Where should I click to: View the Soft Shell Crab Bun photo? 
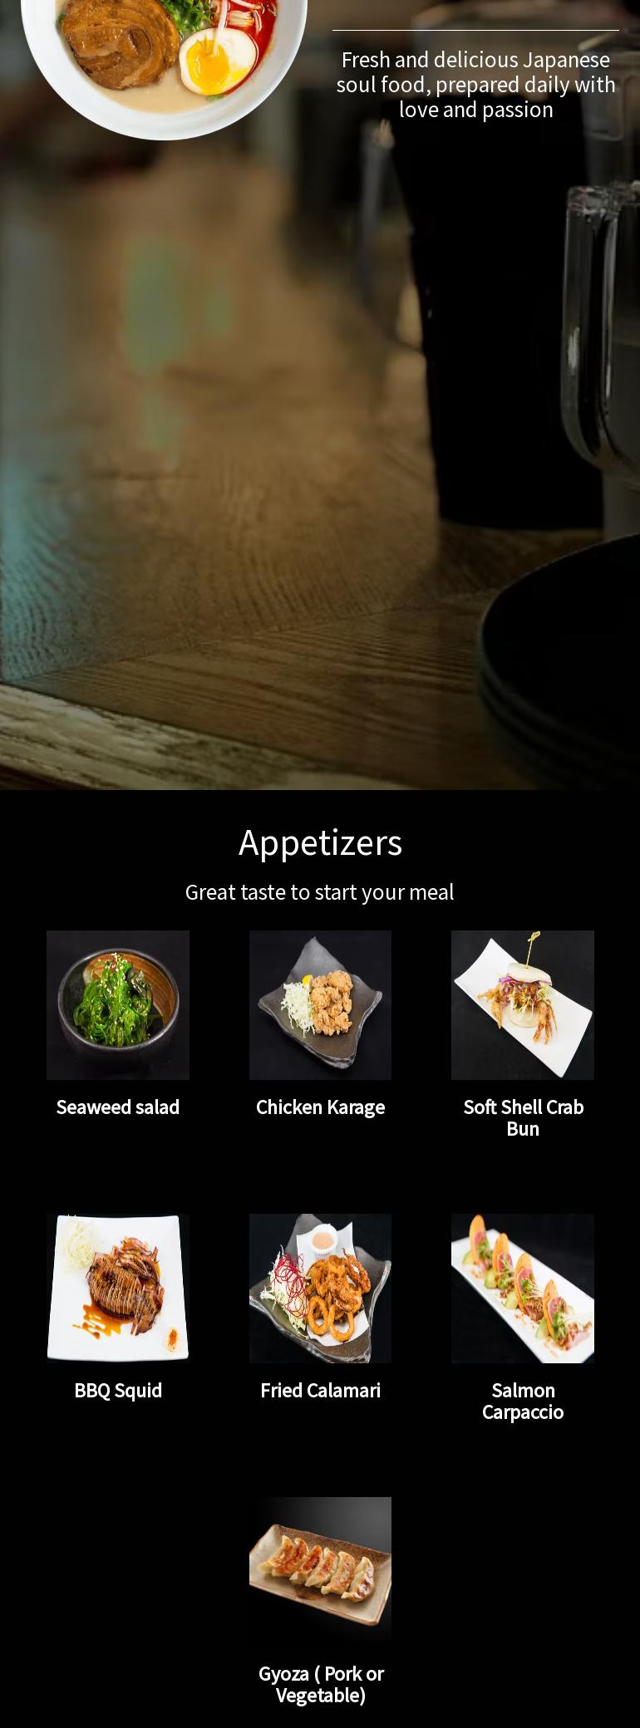point(523,1004)
